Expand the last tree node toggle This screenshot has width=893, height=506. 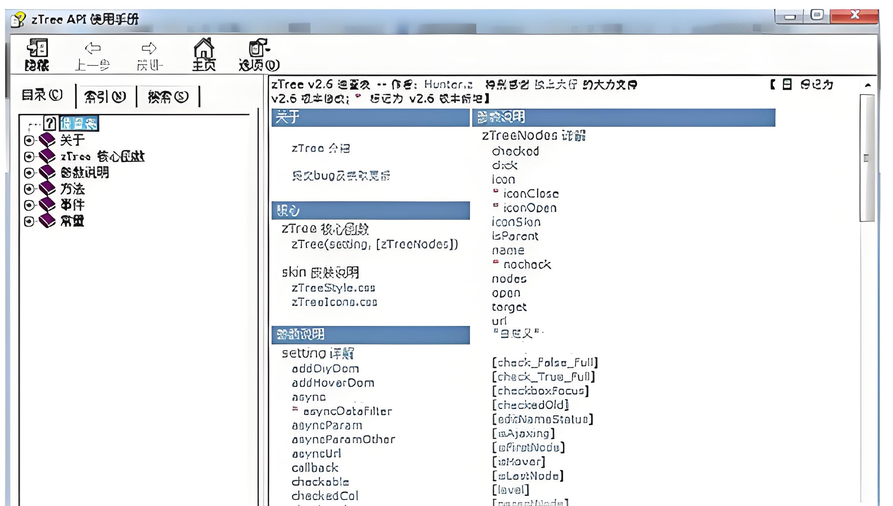click(29, 221)
